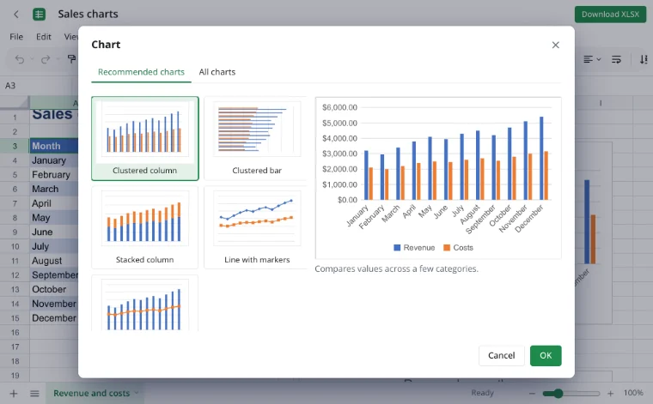Open the all sheets list icon

[x=34, y=393]
